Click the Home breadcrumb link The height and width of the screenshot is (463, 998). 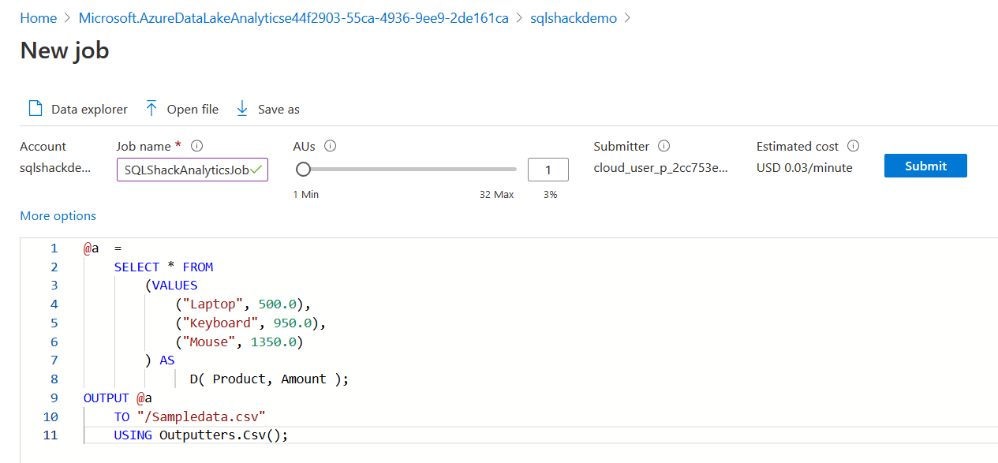click(38, 18)
